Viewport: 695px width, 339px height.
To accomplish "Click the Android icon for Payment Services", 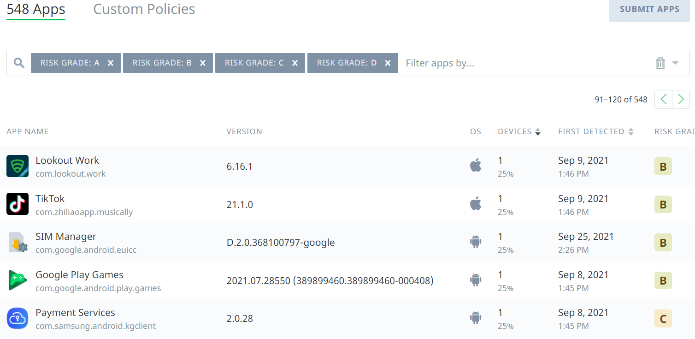I will [x=476, y=318].
